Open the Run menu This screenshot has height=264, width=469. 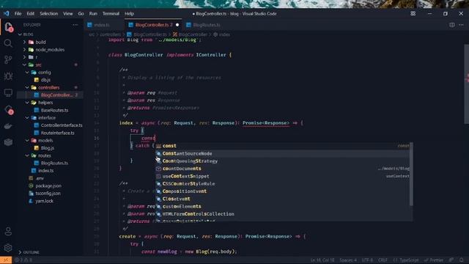pyautogui.click(x=93, y=13)
